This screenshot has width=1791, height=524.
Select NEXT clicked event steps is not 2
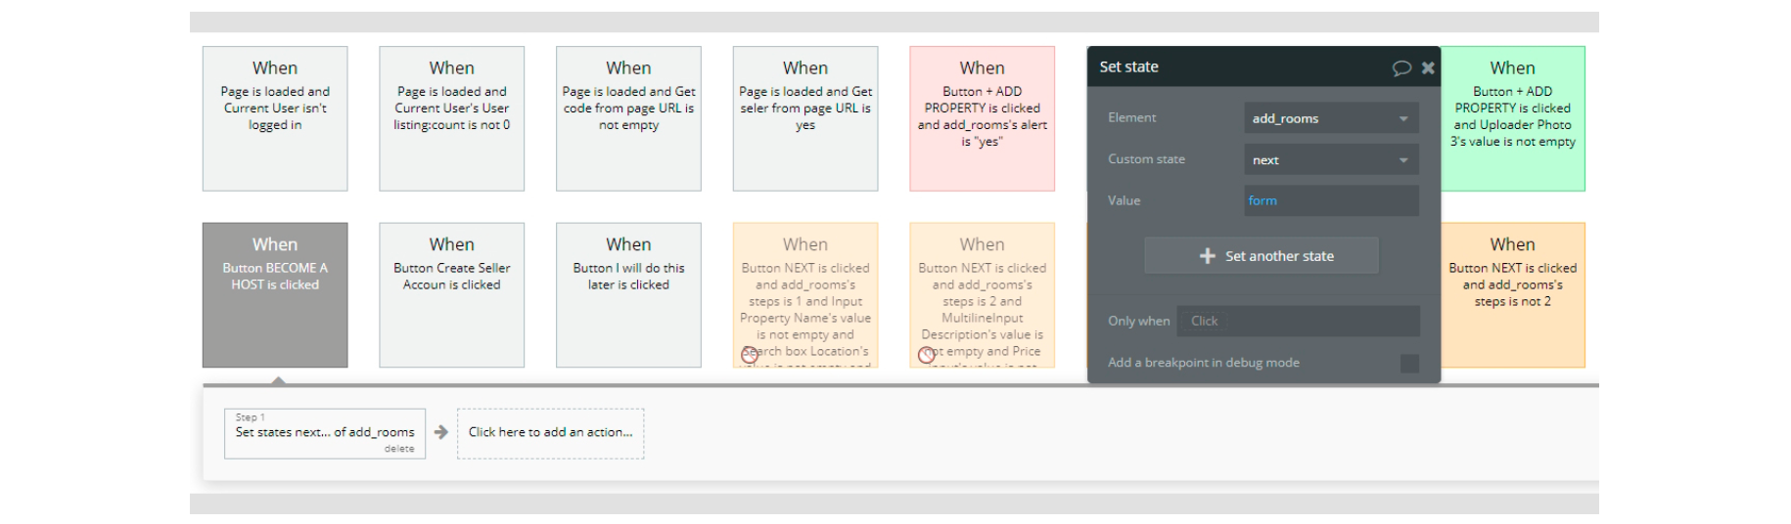coord(1513,295)
